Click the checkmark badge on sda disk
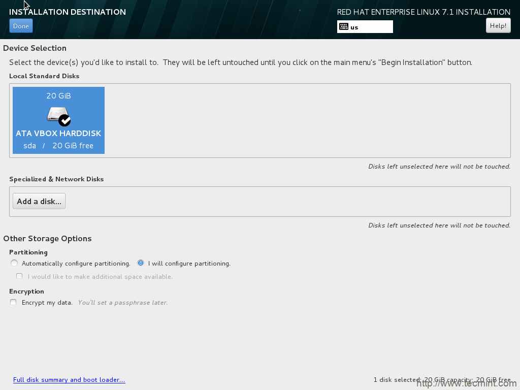 (x=64, y=120)
